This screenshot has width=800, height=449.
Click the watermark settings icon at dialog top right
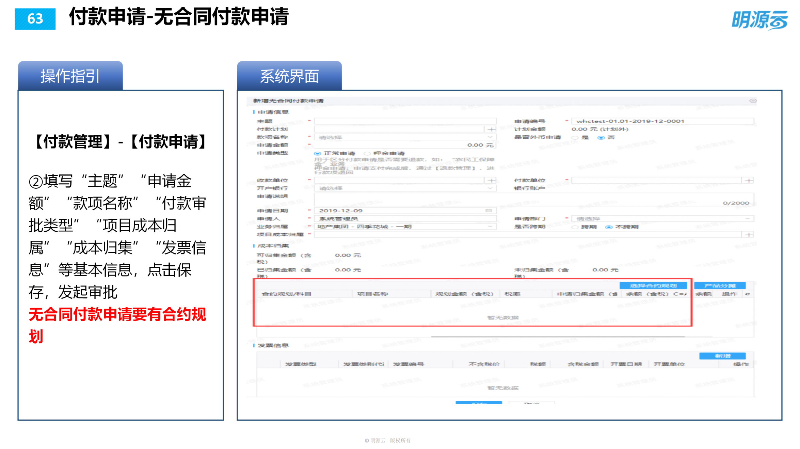(753, 100)
